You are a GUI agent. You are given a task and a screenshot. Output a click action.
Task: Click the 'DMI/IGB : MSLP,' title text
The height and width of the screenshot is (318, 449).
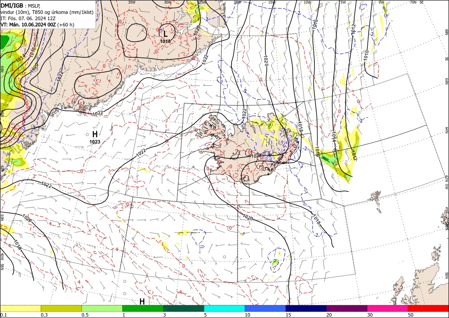tap(21, 5)
